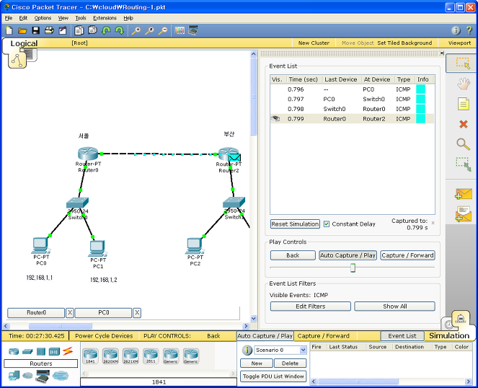Click the Viewport button
This screenshot has width=478, height=388.
tap(459, 43)
